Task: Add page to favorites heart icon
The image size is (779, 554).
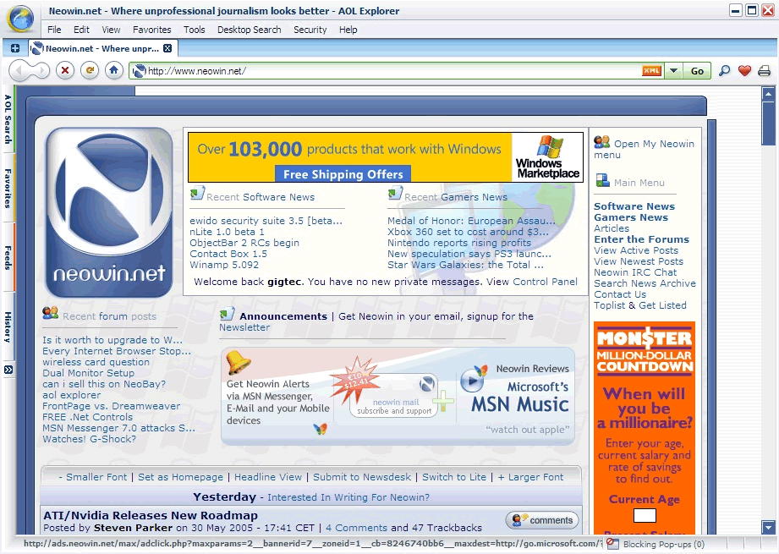Action: click(x=744, y=71)
